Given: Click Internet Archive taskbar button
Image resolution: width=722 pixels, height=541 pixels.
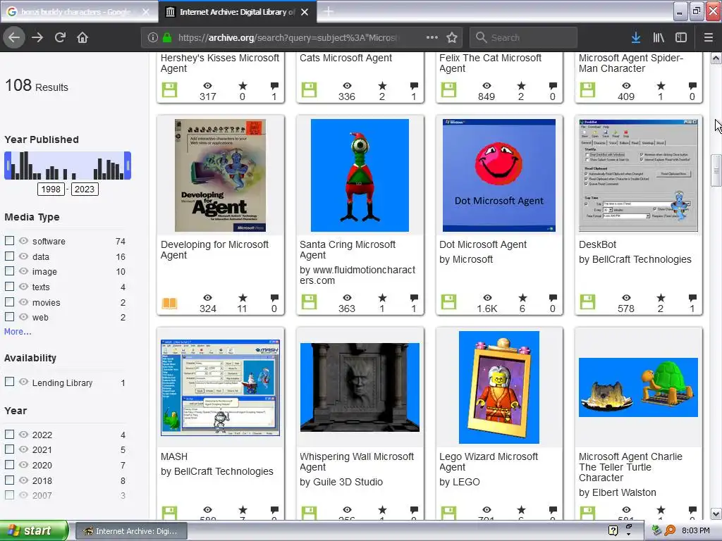Looking at the screenshot, I should [x=130, y=531].
